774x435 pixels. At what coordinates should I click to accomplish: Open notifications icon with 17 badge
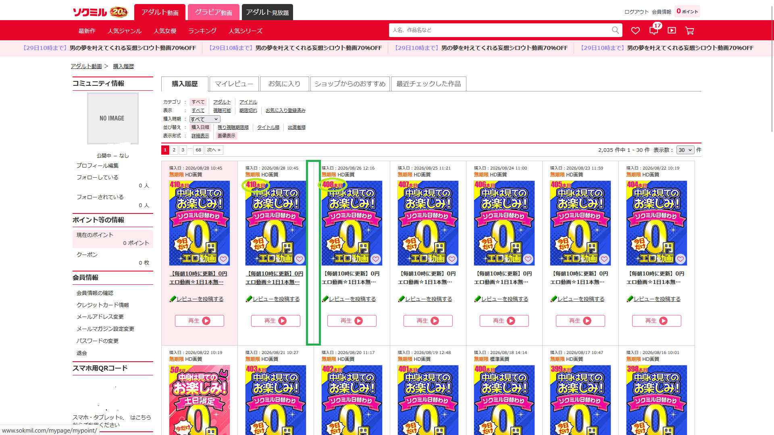click(x=654, y=30)
